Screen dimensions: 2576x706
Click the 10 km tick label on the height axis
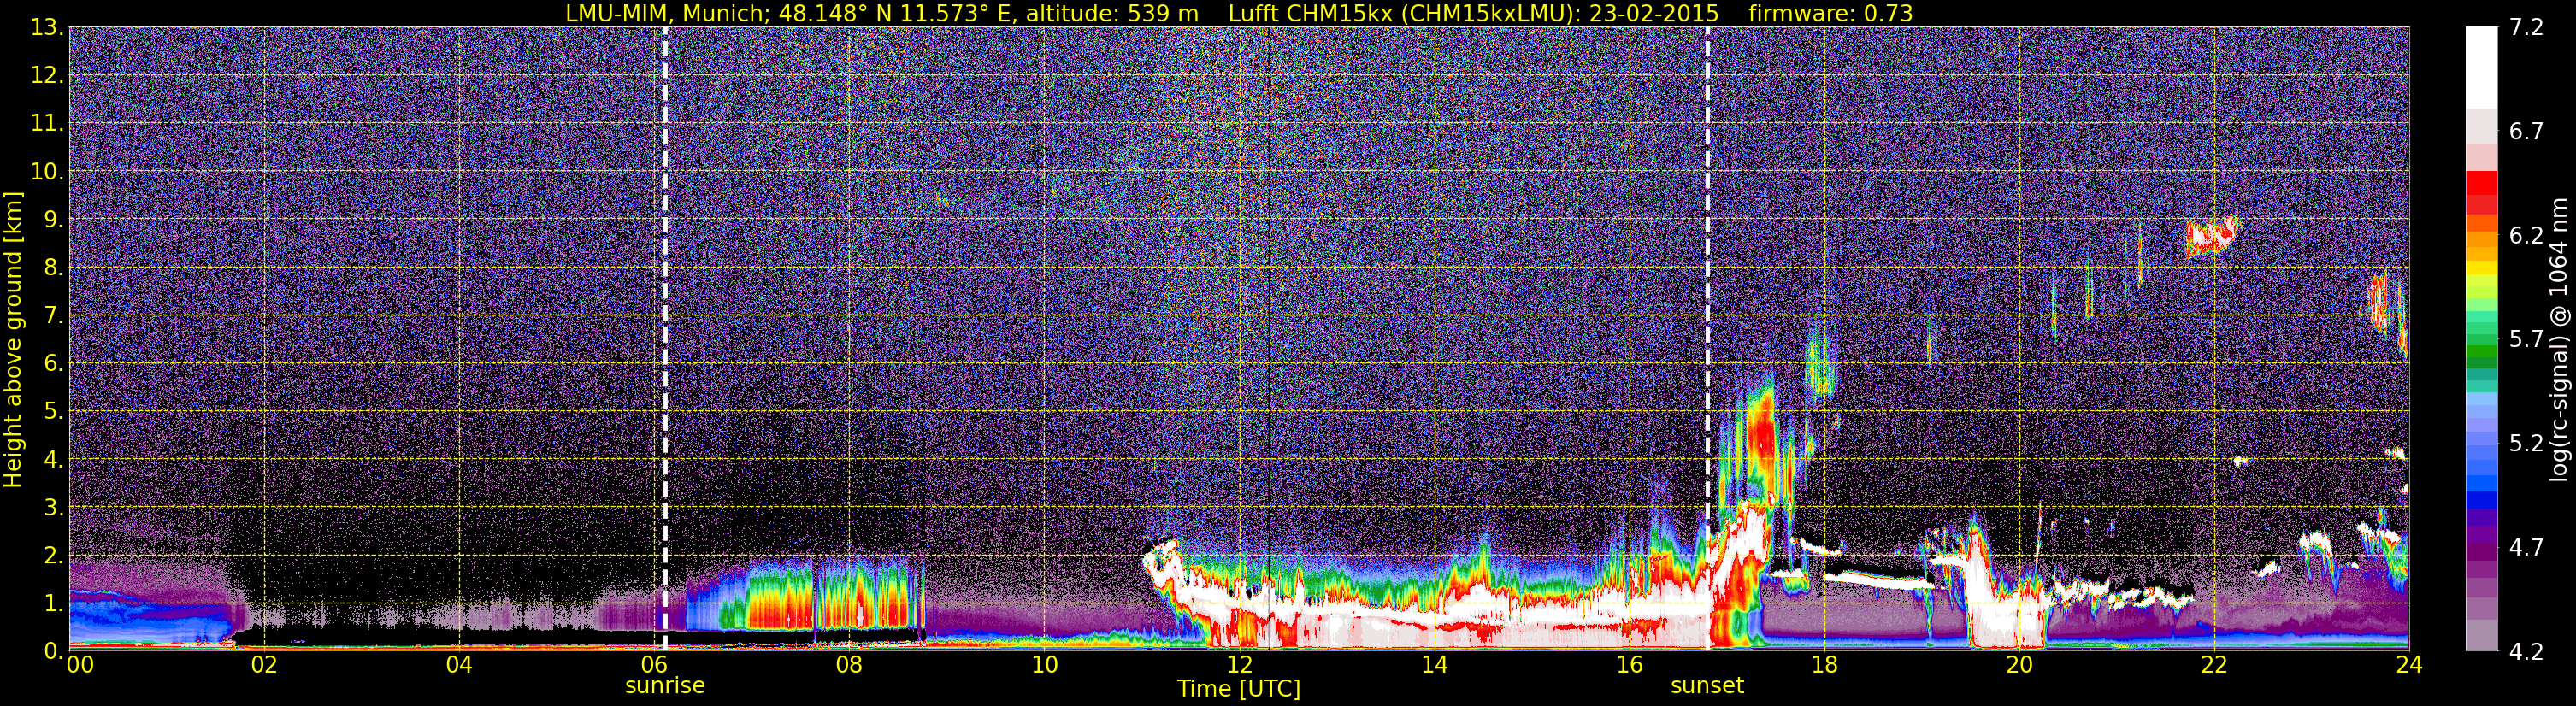(46, 172)
